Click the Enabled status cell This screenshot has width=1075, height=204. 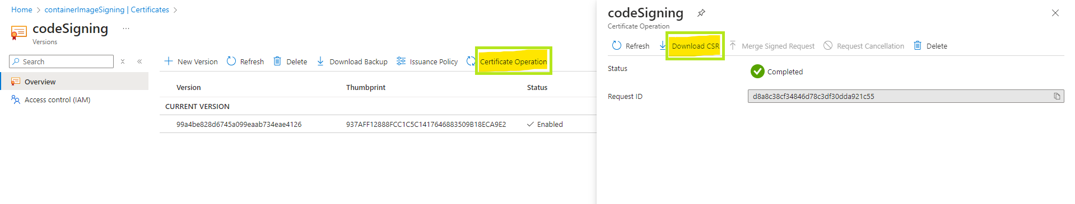(x=545, y=124)
